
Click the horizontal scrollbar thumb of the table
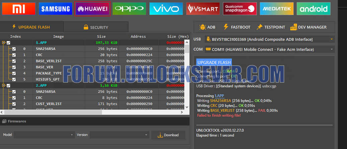pyautogui.click(x=53, y=112)
